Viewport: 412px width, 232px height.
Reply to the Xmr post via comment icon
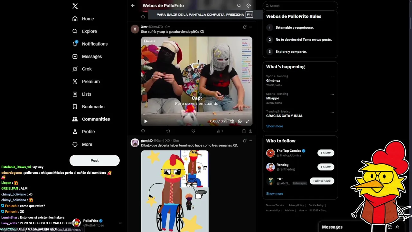143,131
